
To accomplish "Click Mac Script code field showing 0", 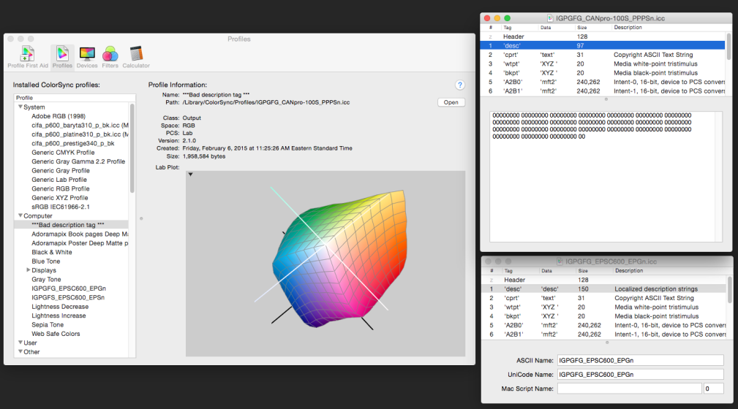I will pyautogui.click(x=714, y=389).
